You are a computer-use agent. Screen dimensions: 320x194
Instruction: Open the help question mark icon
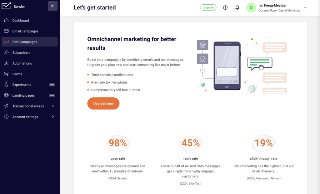(x=225, y=7)
